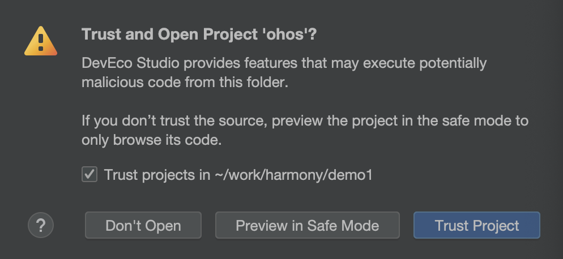Click the 'If you don't trust the source' text
Viewport: 563px width, 259px height.
pos(174,120)
